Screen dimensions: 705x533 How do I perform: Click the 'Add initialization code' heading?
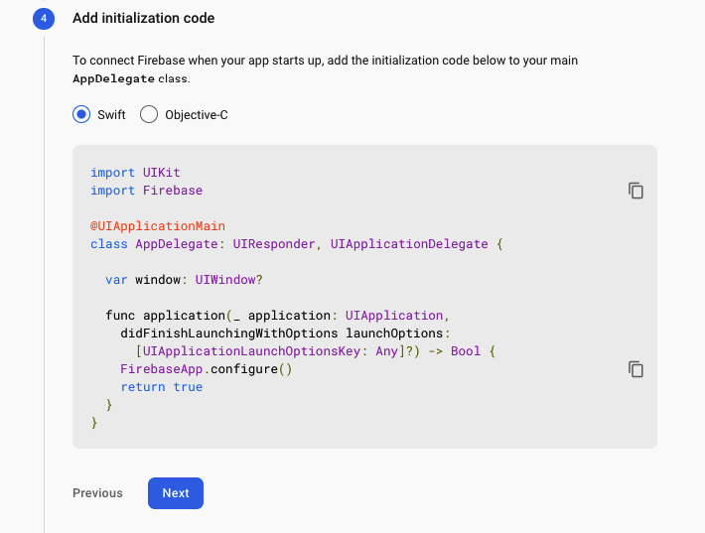click(x=143, y=18)
